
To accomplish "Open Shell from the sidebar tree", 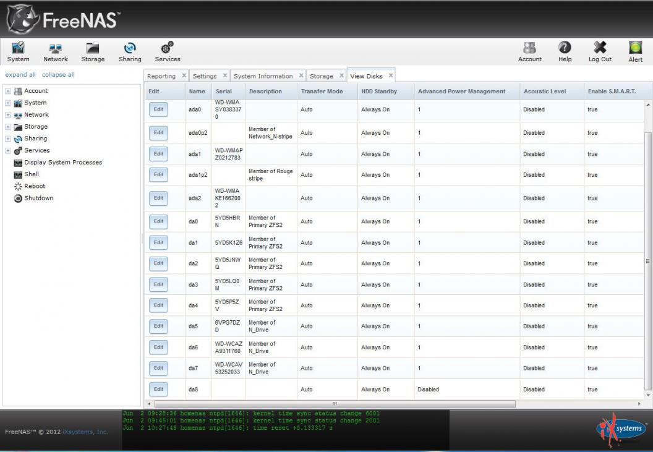I will 32,174.
